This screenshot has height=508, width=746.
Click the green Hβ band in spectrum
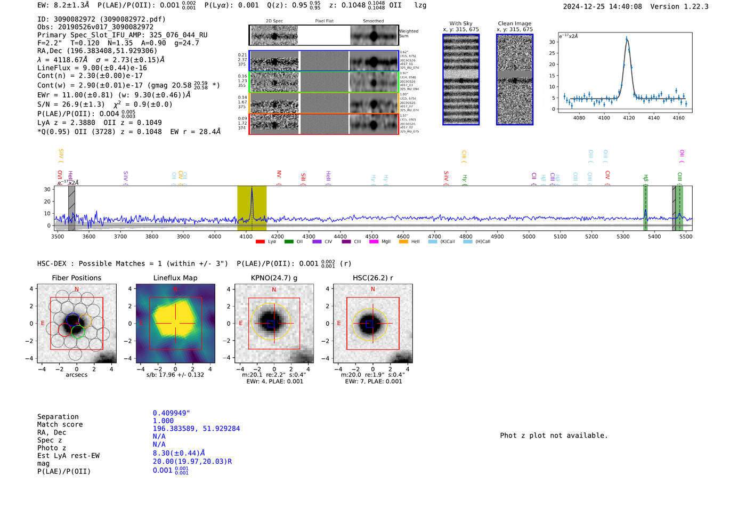click(x=645, y=208)
